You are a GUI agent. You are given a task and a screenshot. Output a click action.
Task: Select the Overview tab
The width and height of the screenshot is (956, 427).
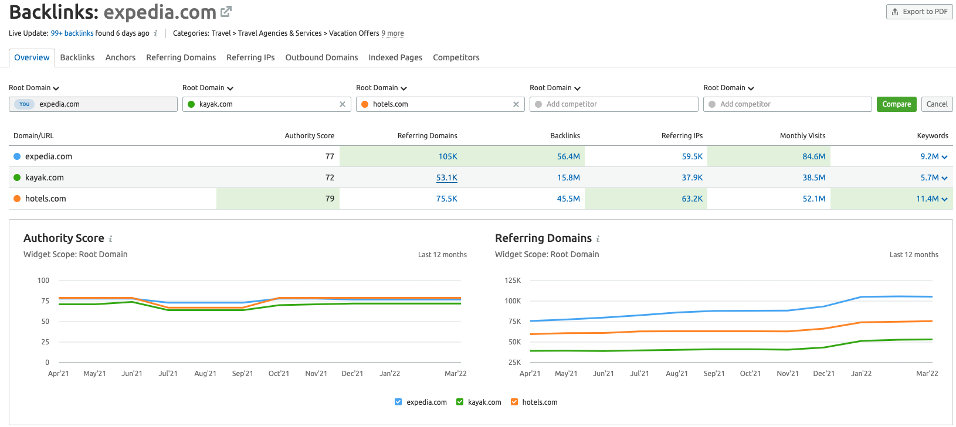(x=32, y=57)
